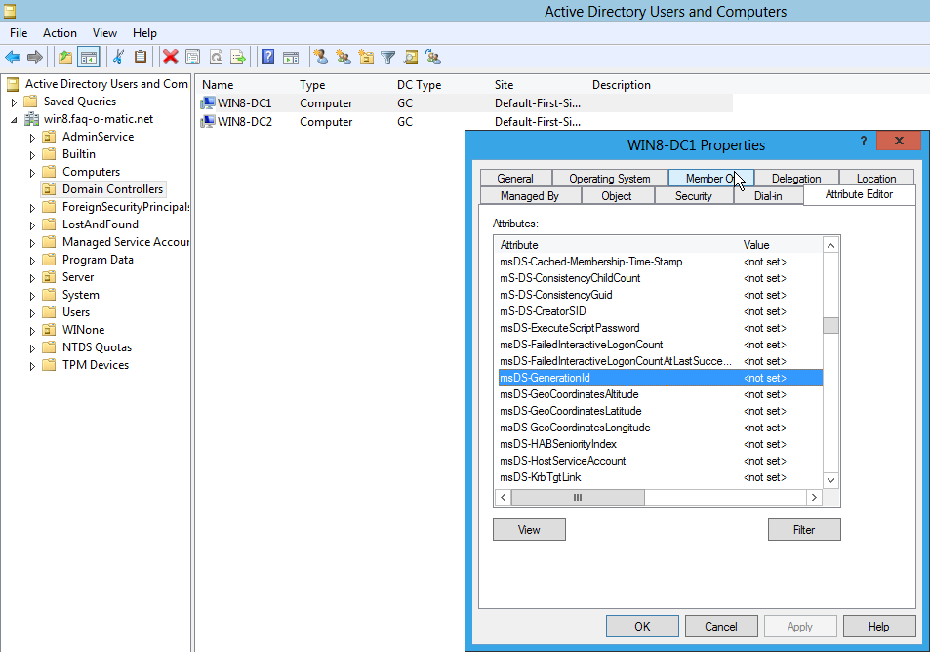Screen dimensions: 930x652
Task: Collapse the win8.faq-o-matic.net domain node
Action: click(x=14, y=120)
